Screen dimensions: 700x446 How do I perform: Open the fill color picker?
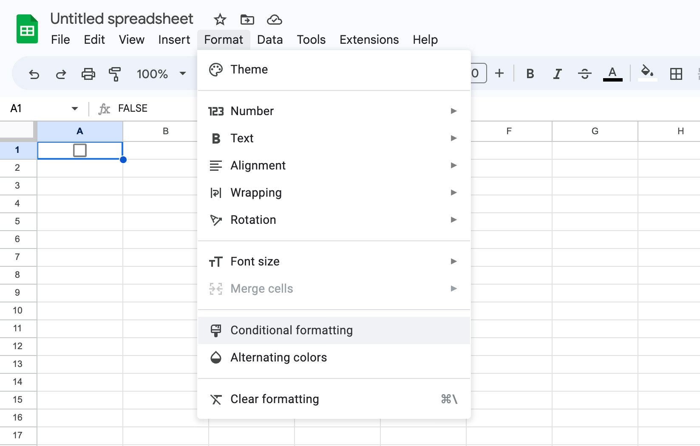point(647,73)
